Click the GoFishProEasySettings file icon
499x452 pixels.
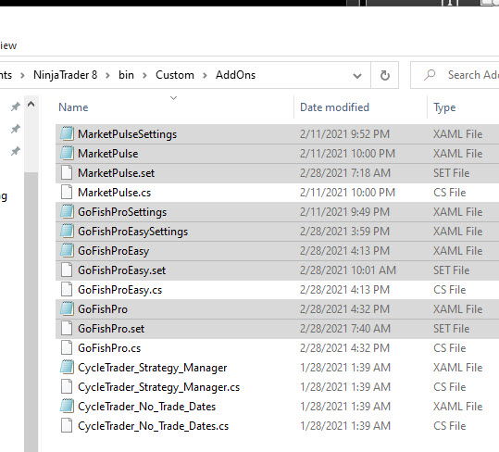tap(67, 231)
